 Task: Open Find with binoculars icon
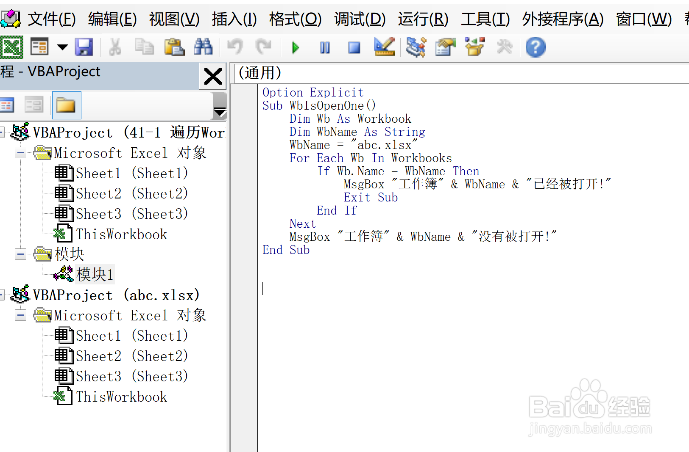203,47
